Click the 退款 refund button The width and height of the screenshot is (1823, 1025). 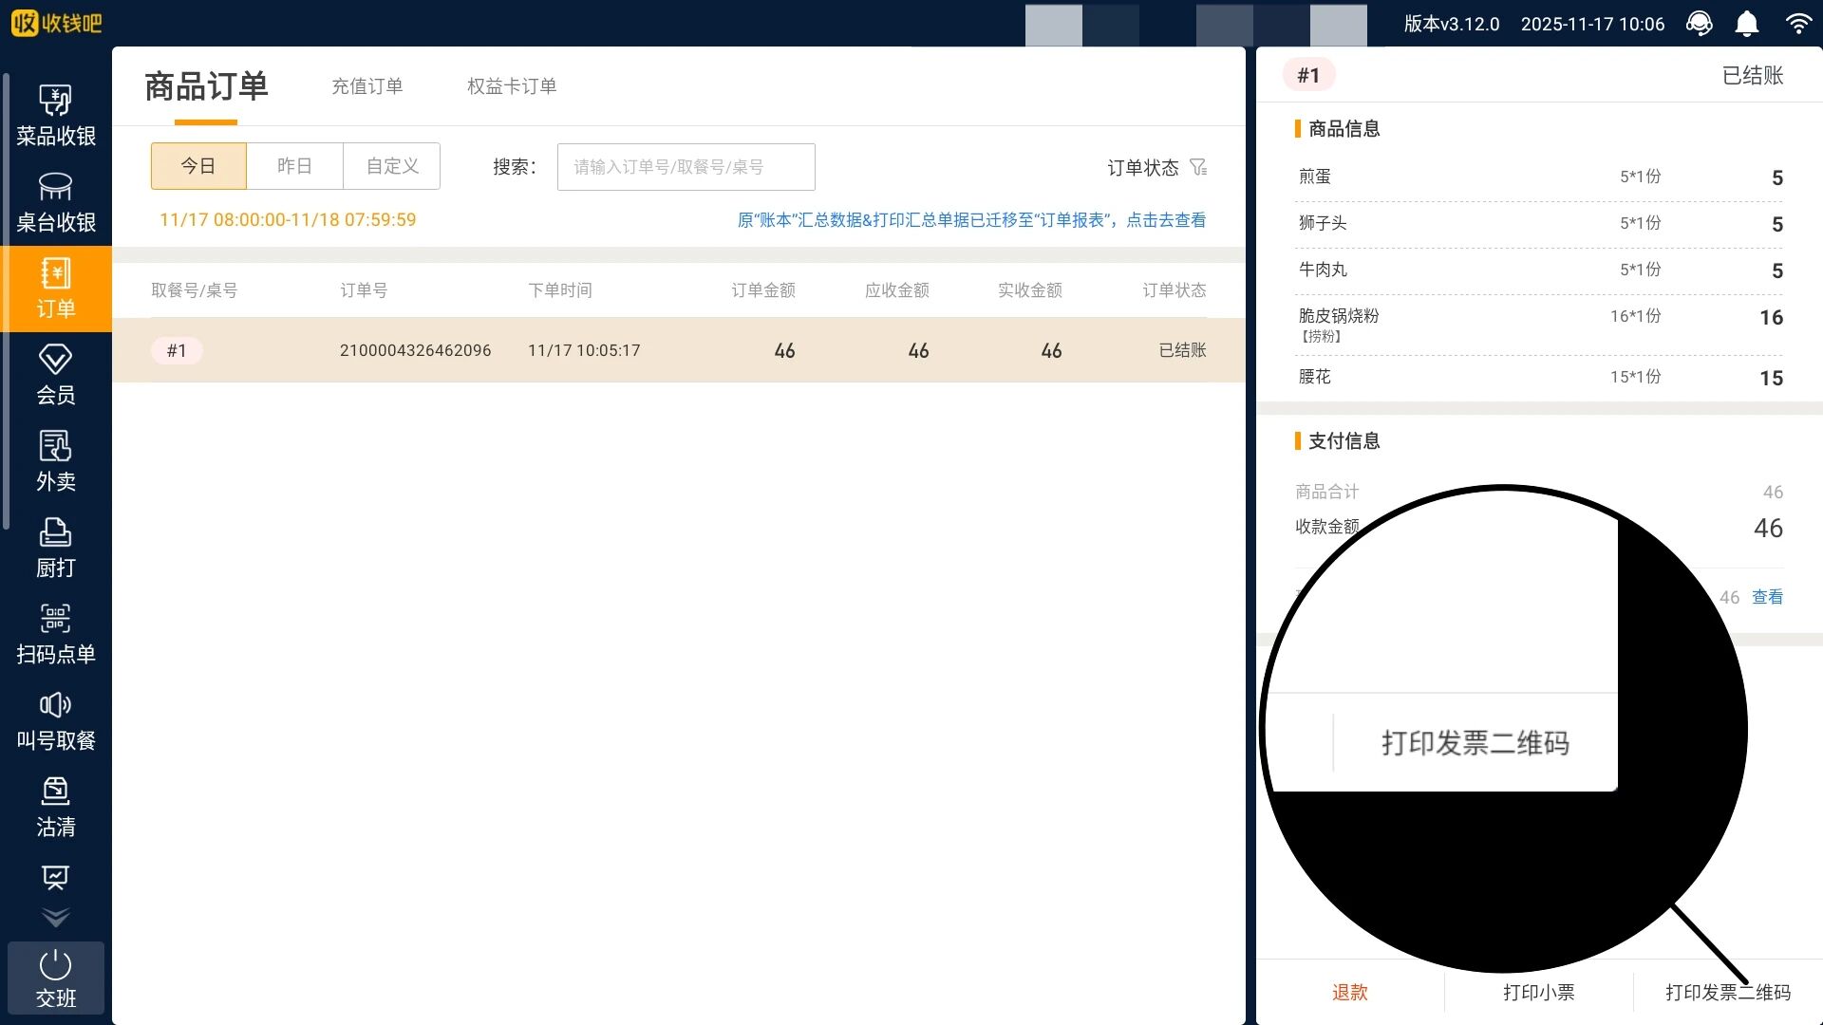click(1349, 992)
